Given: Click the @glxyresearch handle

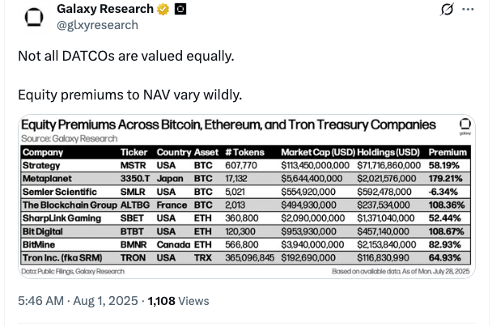Looking at the screenshot, I should [x=97, y=24].
